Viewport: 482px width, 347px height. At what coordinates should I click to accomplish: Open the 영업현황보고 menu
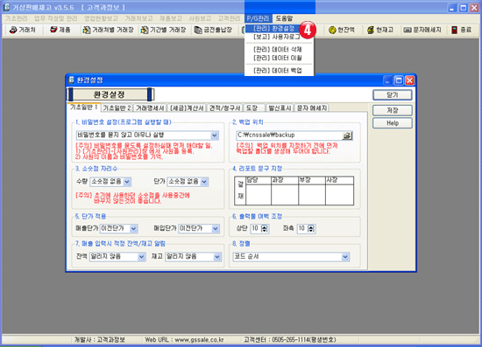101,18
